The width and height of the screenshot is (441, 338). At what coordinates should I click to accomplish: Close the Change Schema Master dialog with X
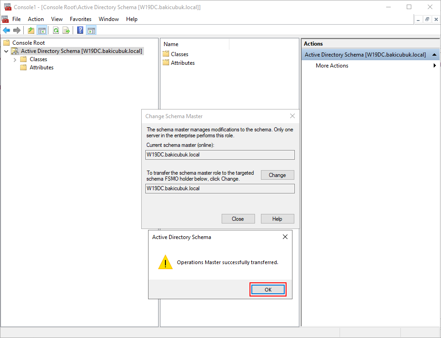pyautogui.click(x=292, y=116)
